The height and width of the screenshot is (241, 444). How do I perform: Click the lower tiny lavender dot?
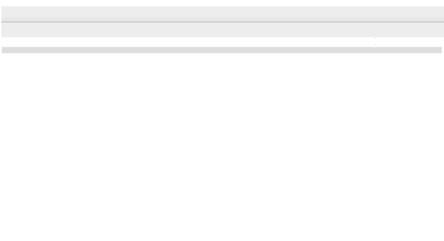coord(375,45)
